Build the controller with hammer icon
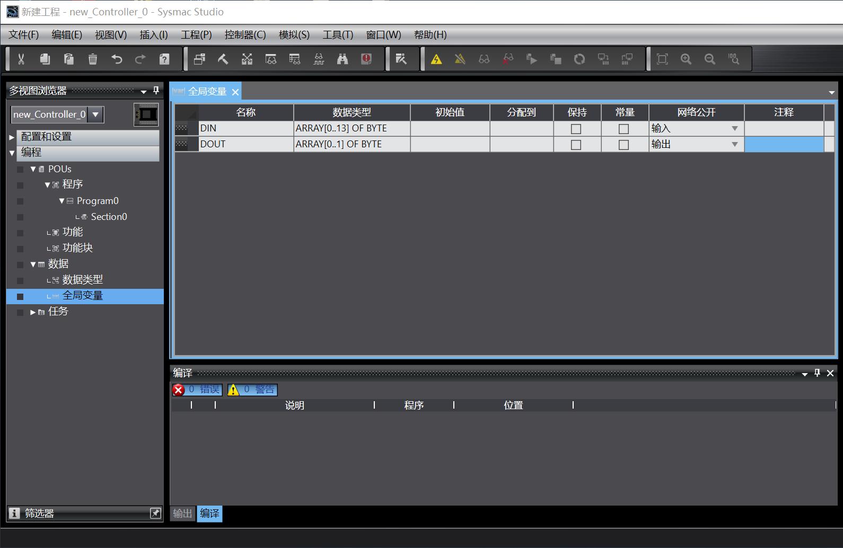 (223, 59)
